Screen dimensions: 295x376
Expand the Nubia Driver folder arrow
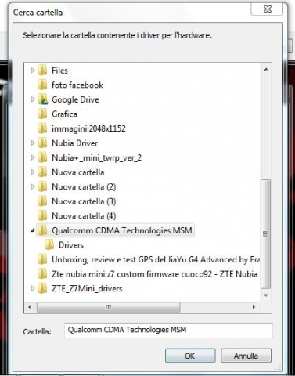coord(33,143)
